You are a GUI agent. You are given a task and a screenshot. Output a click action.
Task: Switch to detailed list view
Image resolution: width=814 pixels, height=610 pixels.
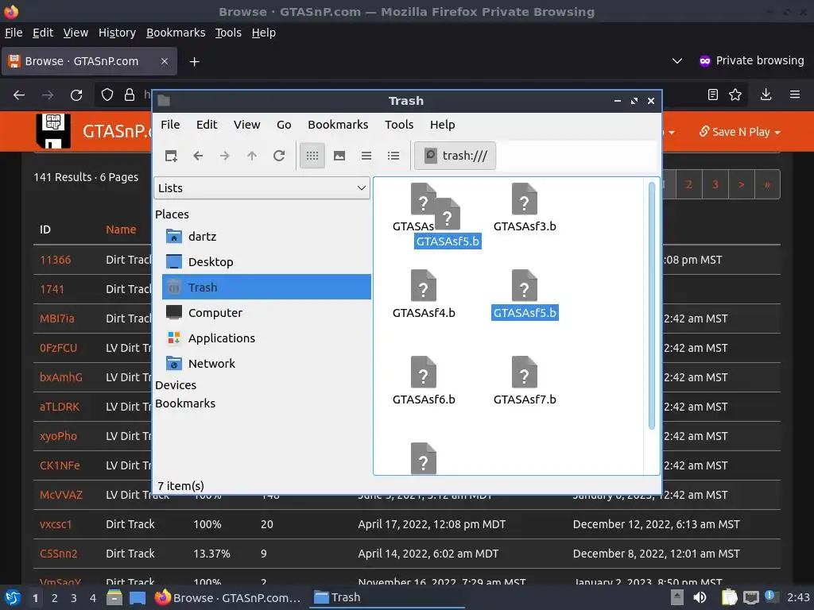pyautogui.click(x=393, y=156)
